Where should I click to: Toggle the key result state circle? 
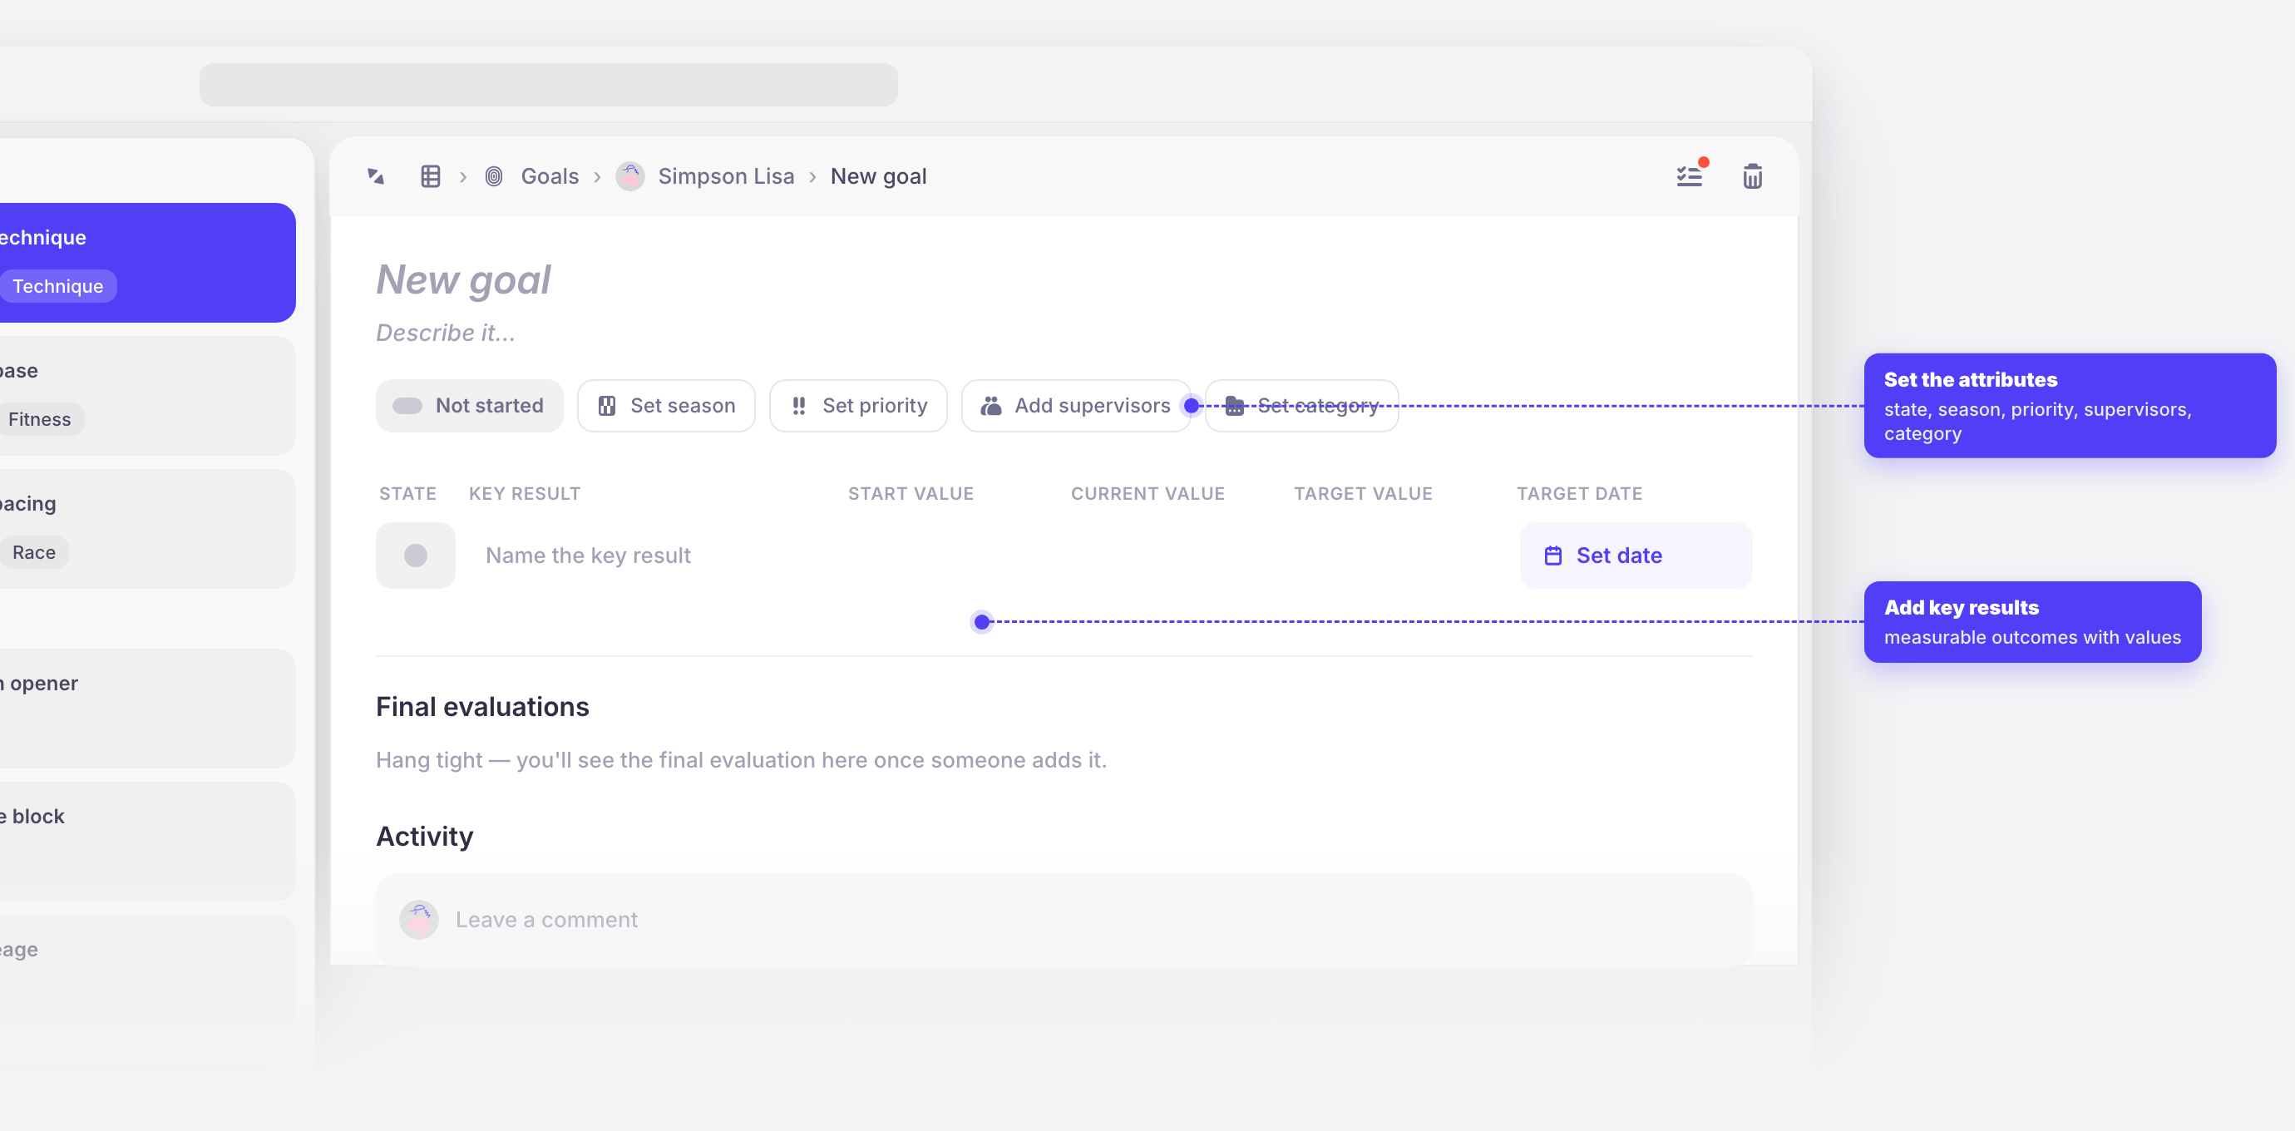click(415, 556)
